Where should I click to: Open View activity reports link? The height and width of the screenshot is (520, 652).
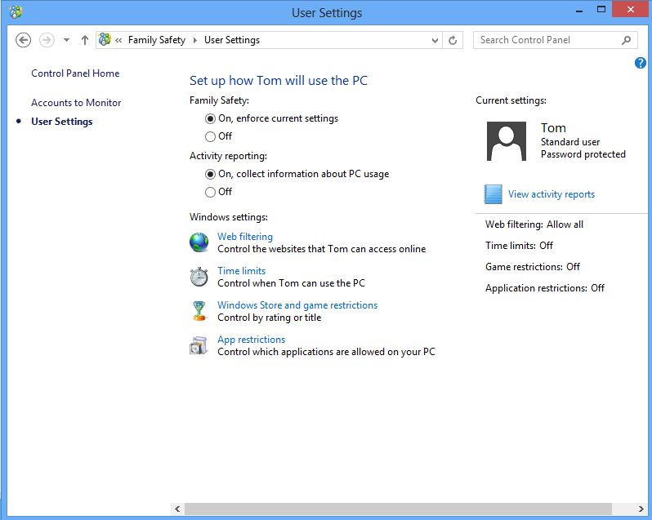pos(552,194)
